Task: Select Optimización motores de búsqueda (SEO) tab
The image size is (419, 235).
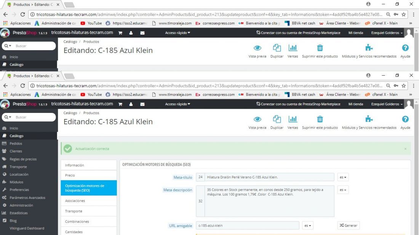Action: [x=89, y=188]
